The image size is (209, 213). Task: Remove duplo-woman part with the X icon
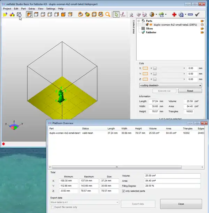coord(202,25)
